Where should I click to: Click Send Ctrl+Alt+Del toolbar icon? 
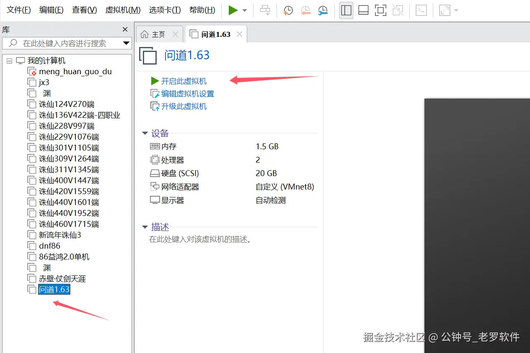pyautogui.click(x=265, y=10)
